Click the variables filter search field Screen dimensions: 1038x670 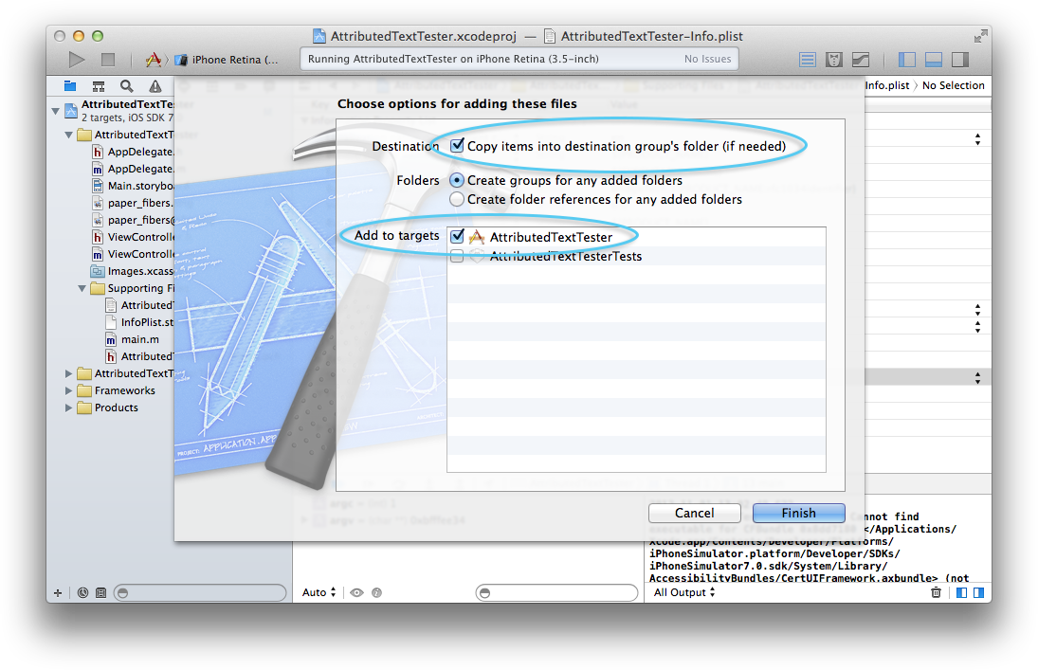coord(556,592)
